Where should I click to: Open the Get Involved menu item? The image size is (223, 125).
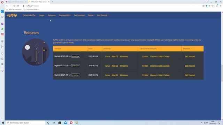(79, 15)
